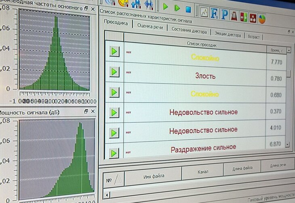Image resolution: width=295 pixels, height=203 pixels.
Task: Select the Эмоции диктора tab
Action: pos(228,35)
